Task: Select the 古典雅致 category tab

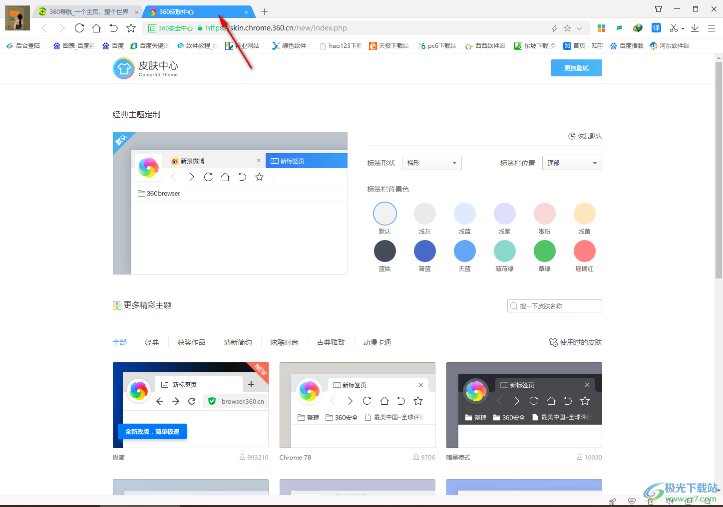Action: (331, 342)
